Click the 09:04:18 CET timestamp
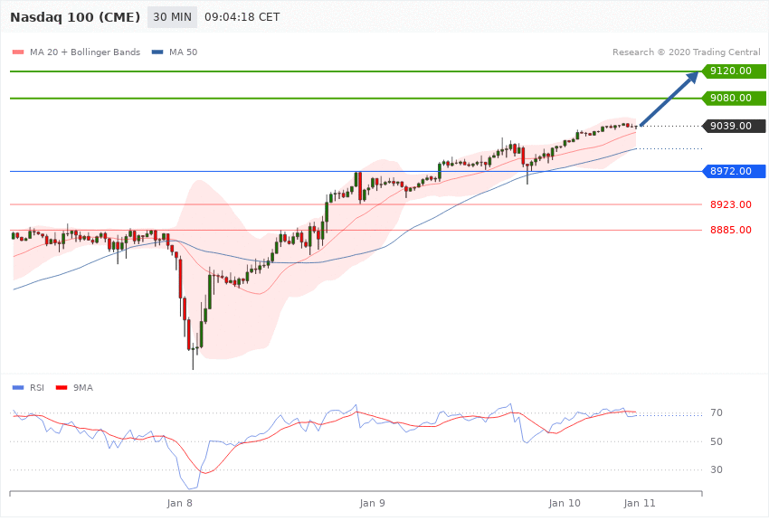Image resolution: width=769 pixels, height=521 pixels. (x=242, y=17)
